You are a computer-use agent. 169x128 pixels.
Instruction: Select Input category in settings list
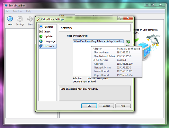click(x=48, y=32)
